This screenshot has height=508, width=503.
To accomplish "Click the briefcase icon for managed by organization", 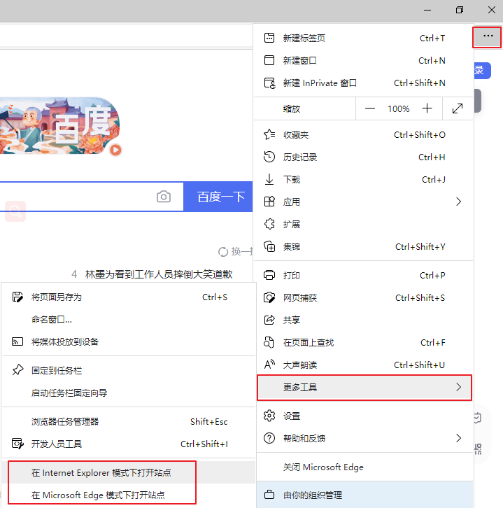I will tap(269, 495).
